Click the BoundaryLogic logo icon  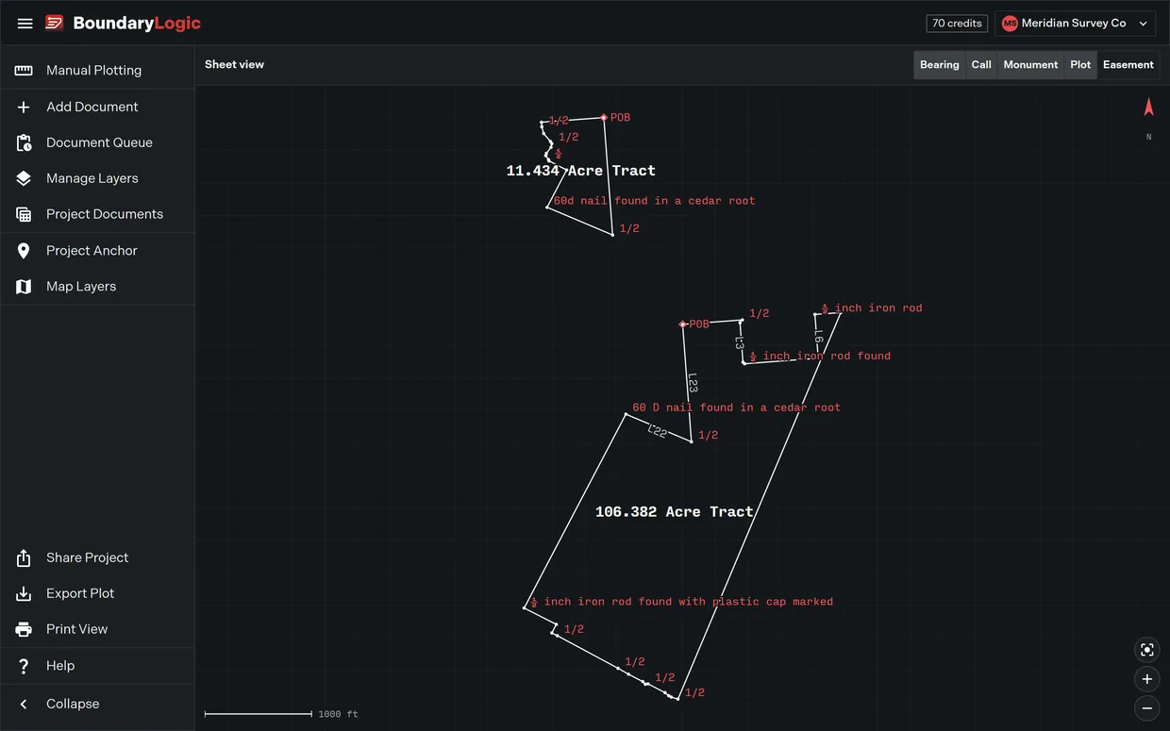(55, 23)
